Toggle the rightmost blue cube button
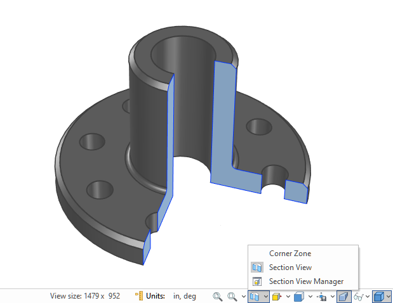Viewport: 393px width, 303px height. (378, 296)
